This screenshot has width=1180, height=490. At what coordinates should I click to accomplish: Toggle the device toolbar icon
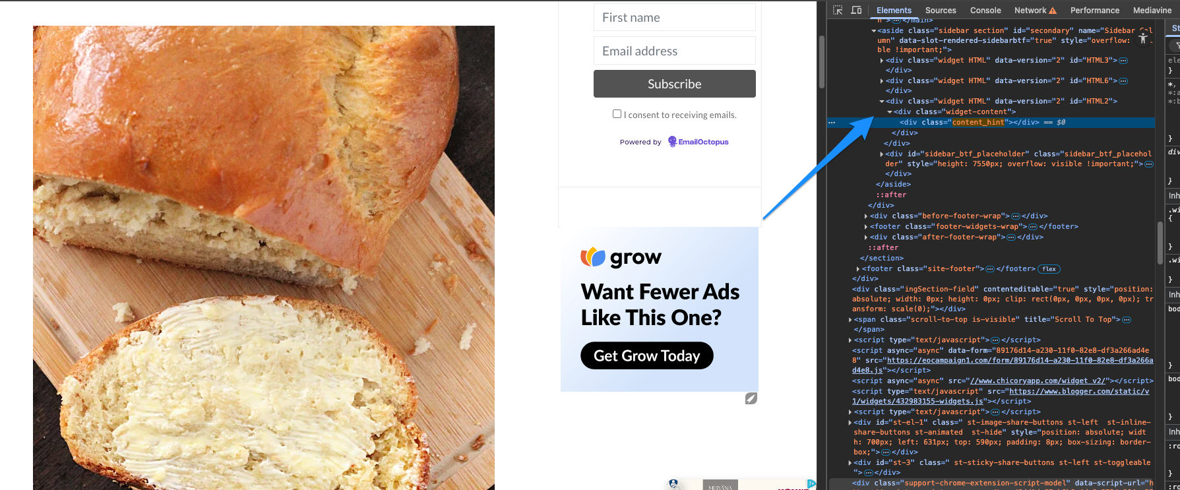[856, 10]
